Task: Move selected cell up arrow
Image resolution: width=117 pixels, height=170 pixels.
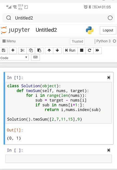Action: [49, 50]
